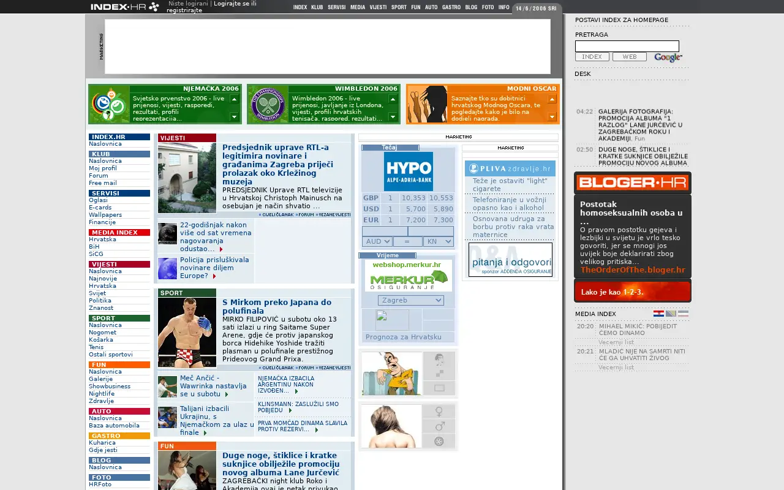
Task: Click the rectangle icon below caricature face
Action: click(x=439, y=388)
